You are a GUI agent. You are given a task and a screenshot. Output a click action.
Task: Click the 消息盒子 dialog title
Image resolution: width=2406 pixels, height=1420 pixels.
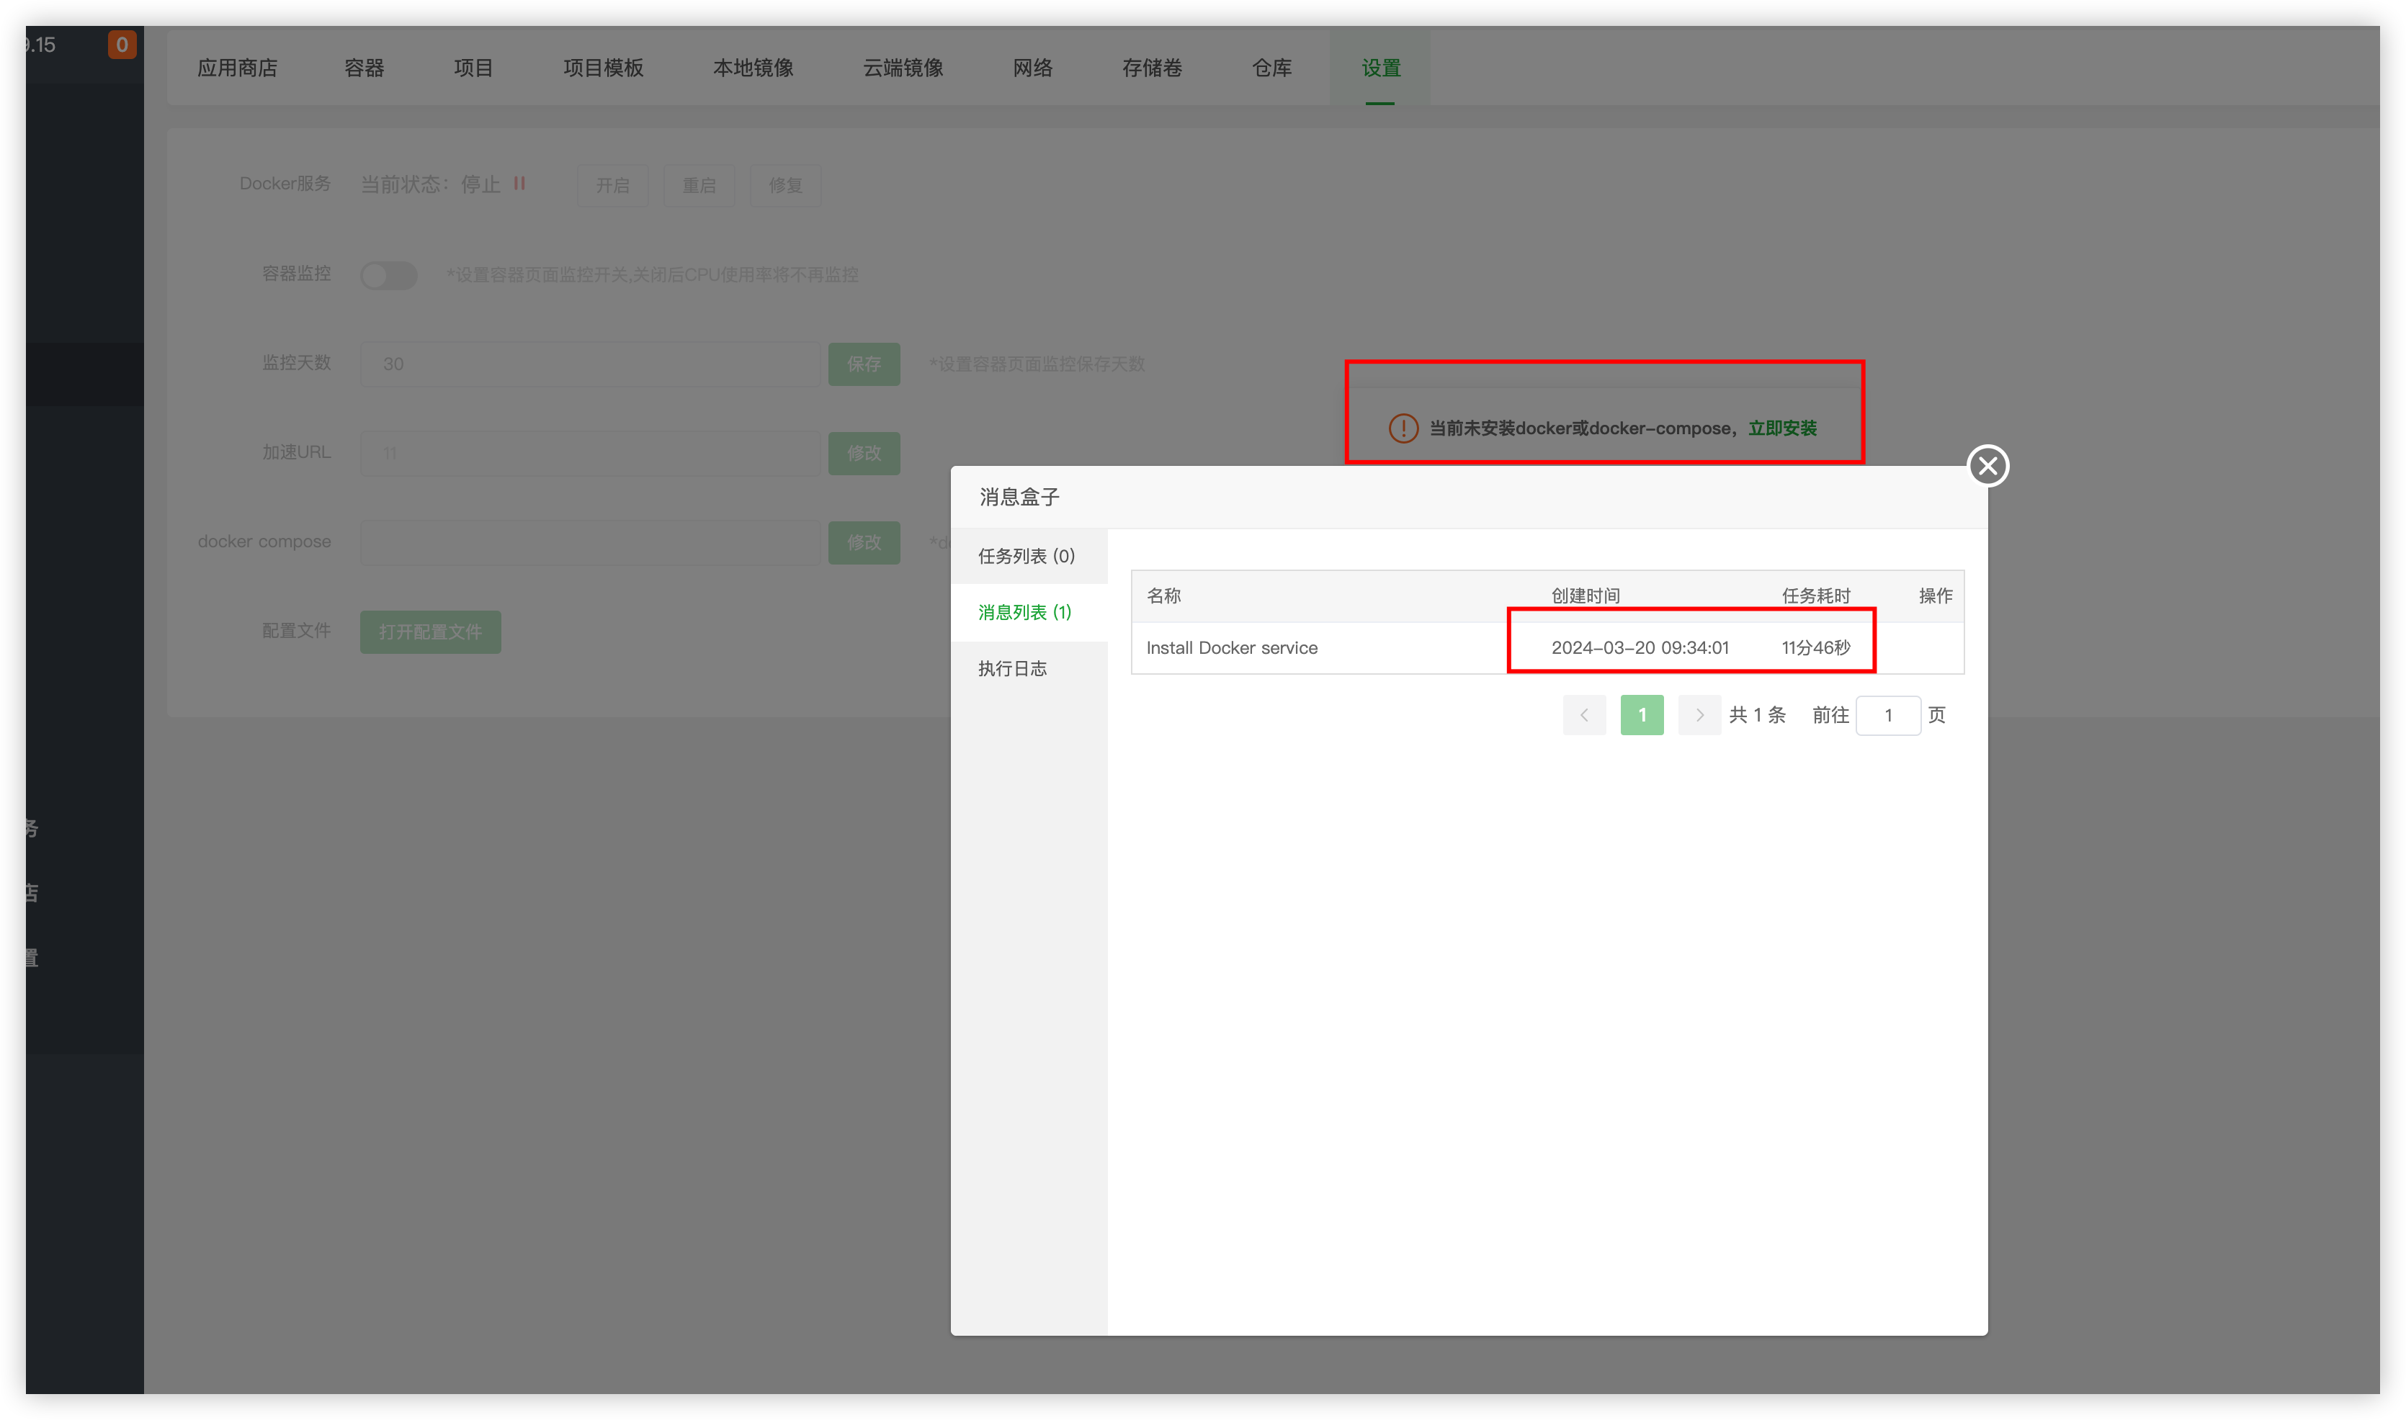[1019, 497]
